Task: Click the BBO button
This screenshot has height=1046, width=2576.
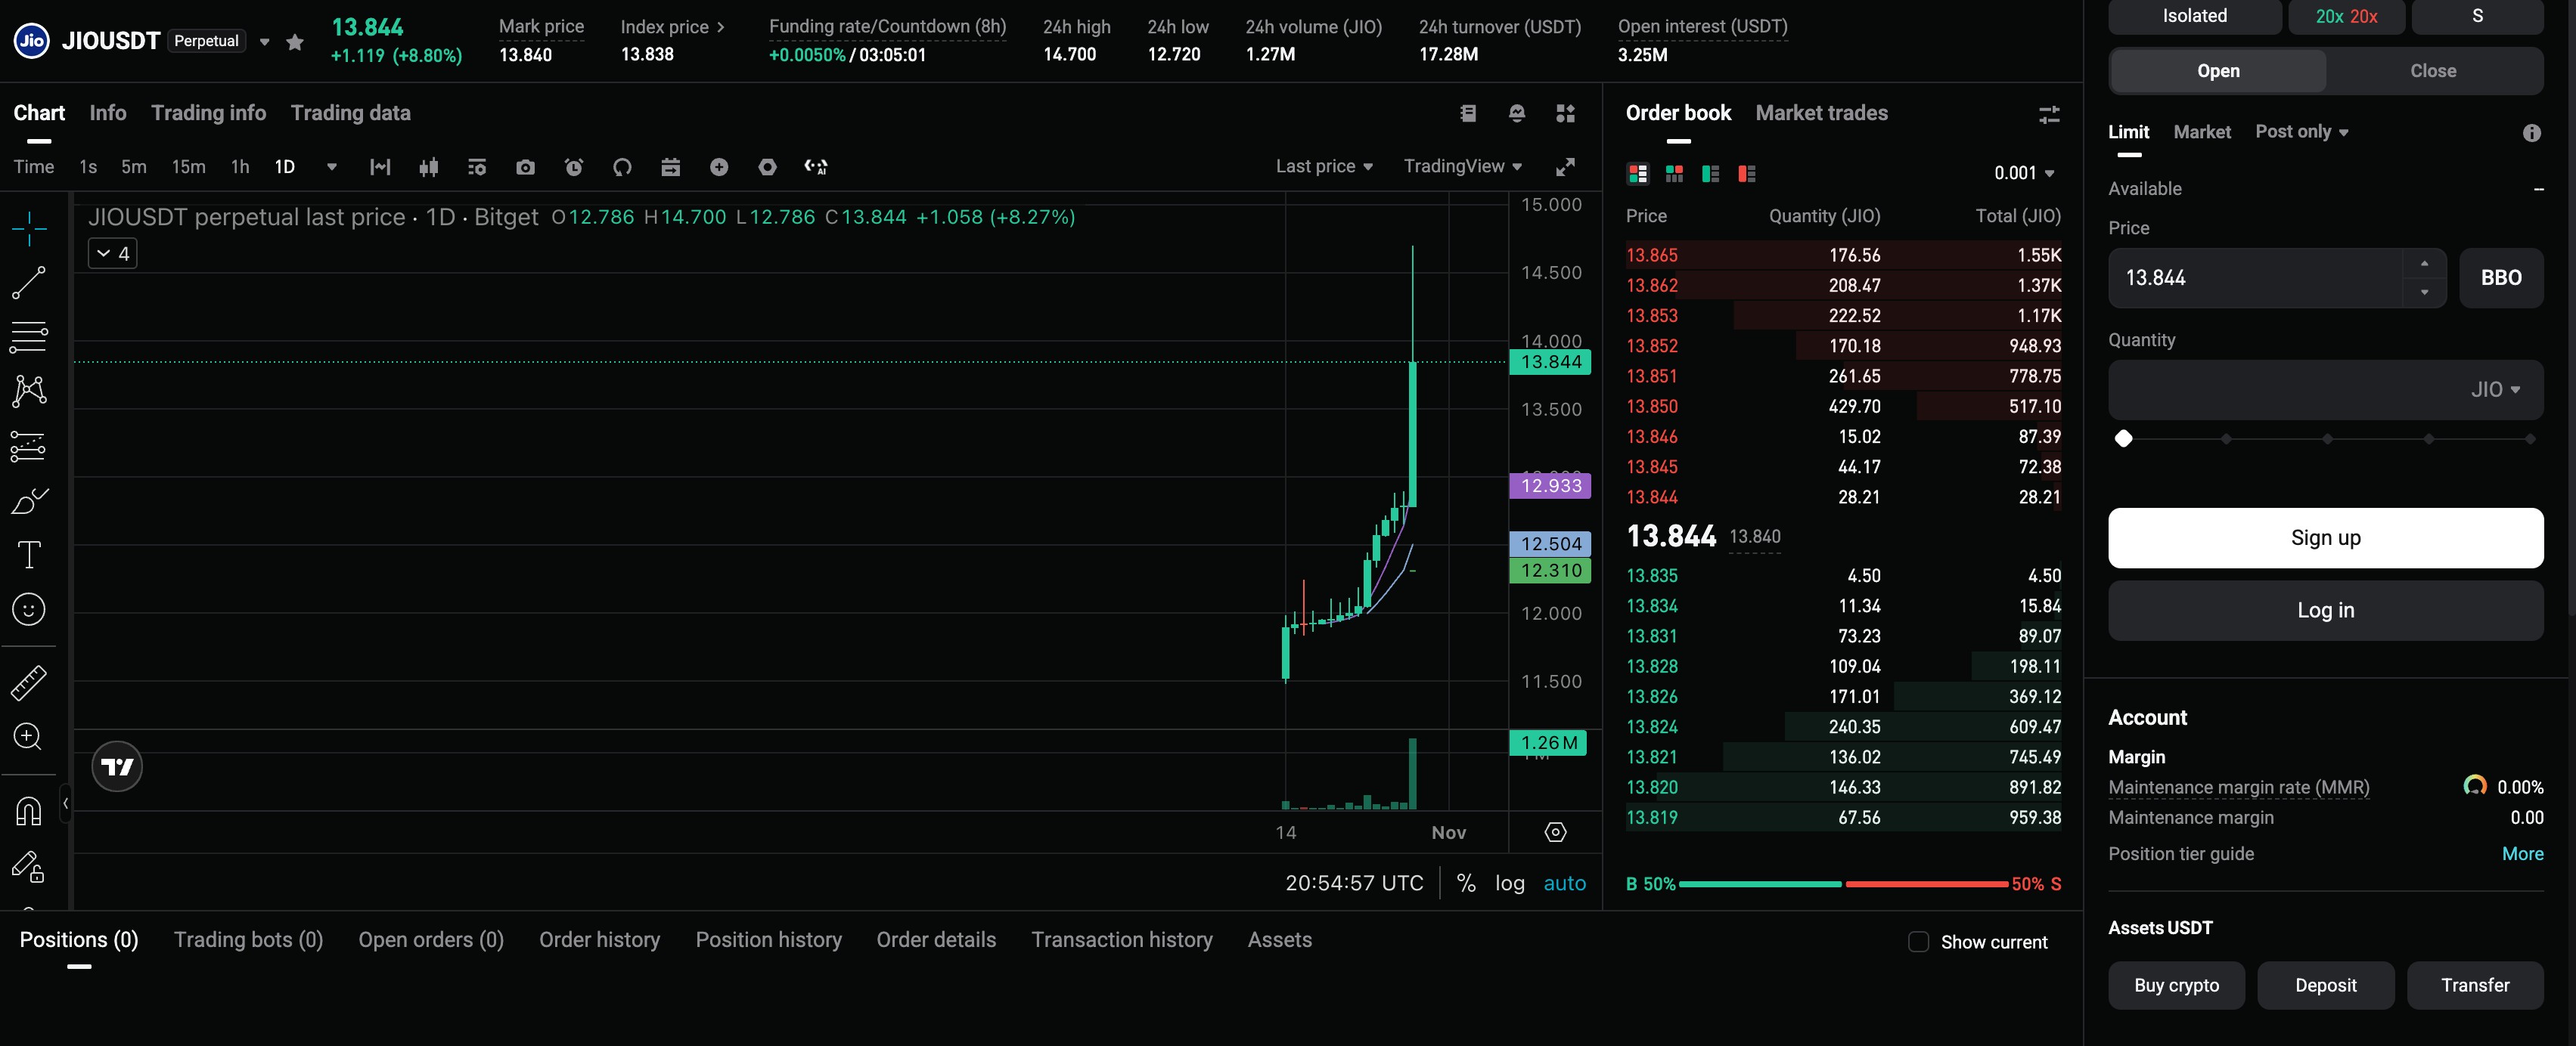Action: [2500, 277]
